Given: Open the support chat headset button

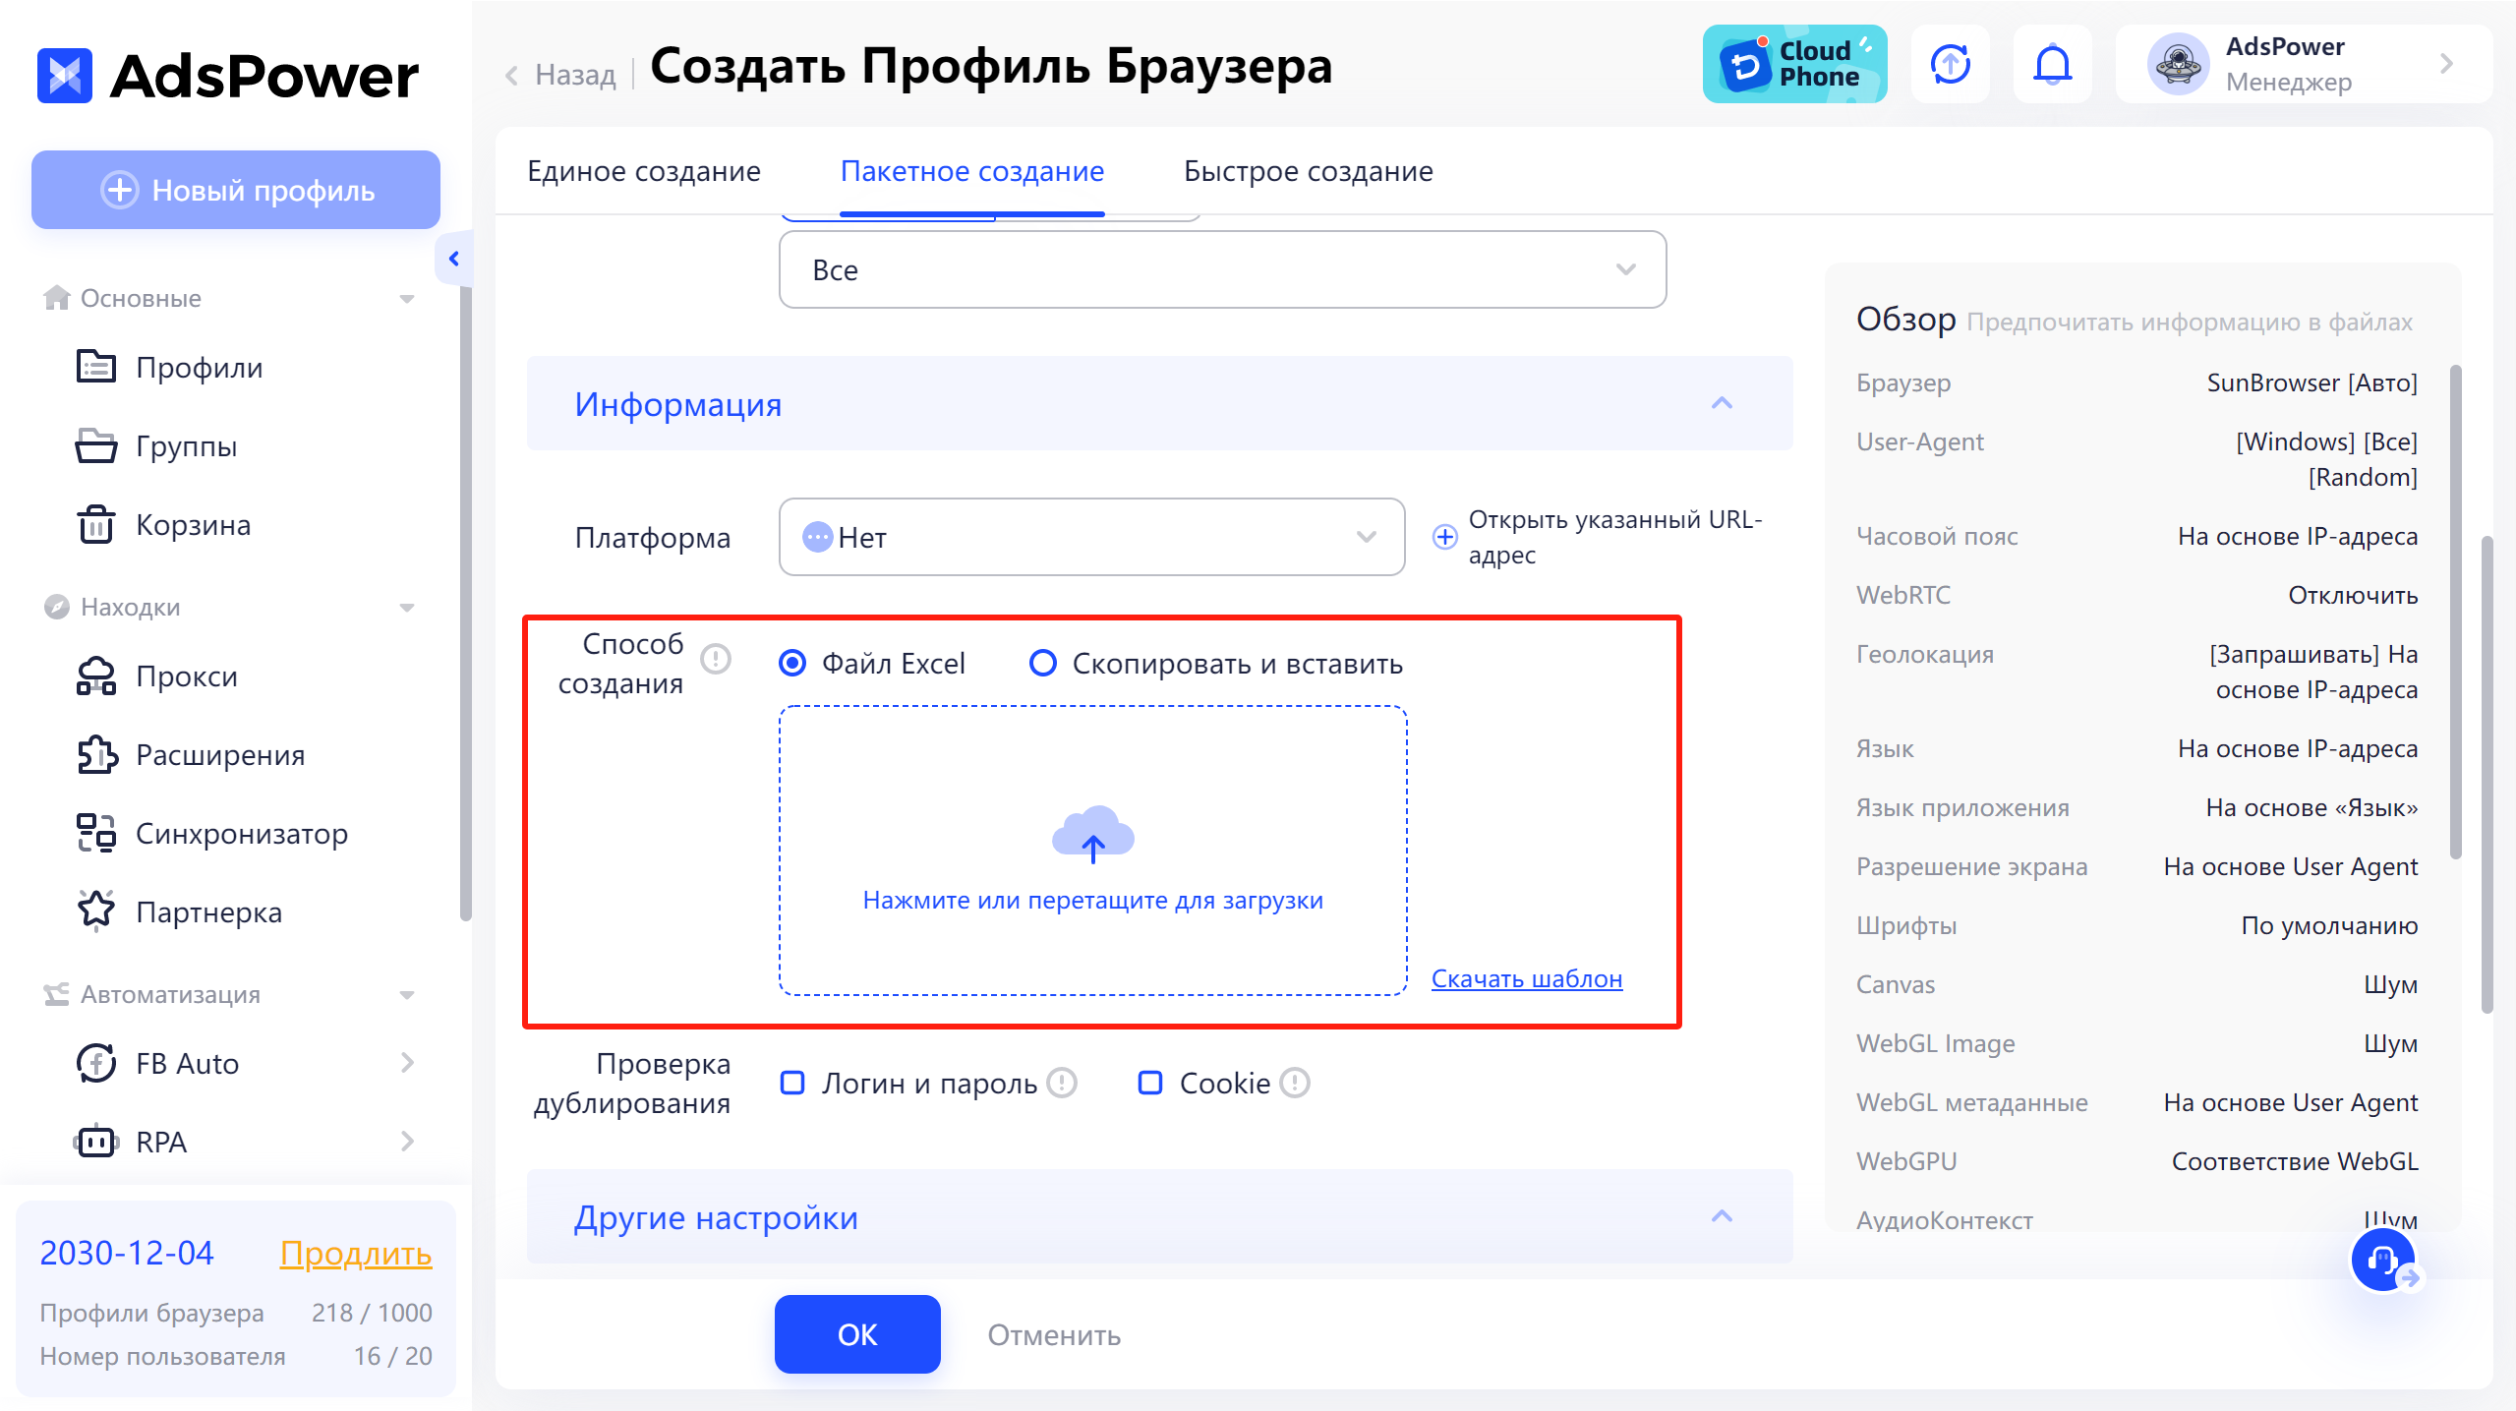Looking at the screenshot, I should tap(2383, 1260).
